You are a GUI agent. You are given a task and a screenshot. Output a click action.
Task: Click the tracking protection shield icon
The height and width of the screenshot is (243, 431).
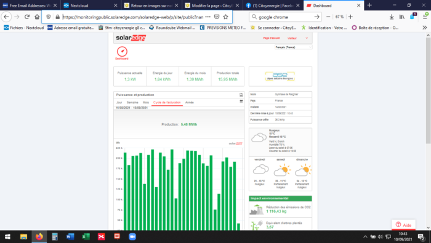coord(49,17)
